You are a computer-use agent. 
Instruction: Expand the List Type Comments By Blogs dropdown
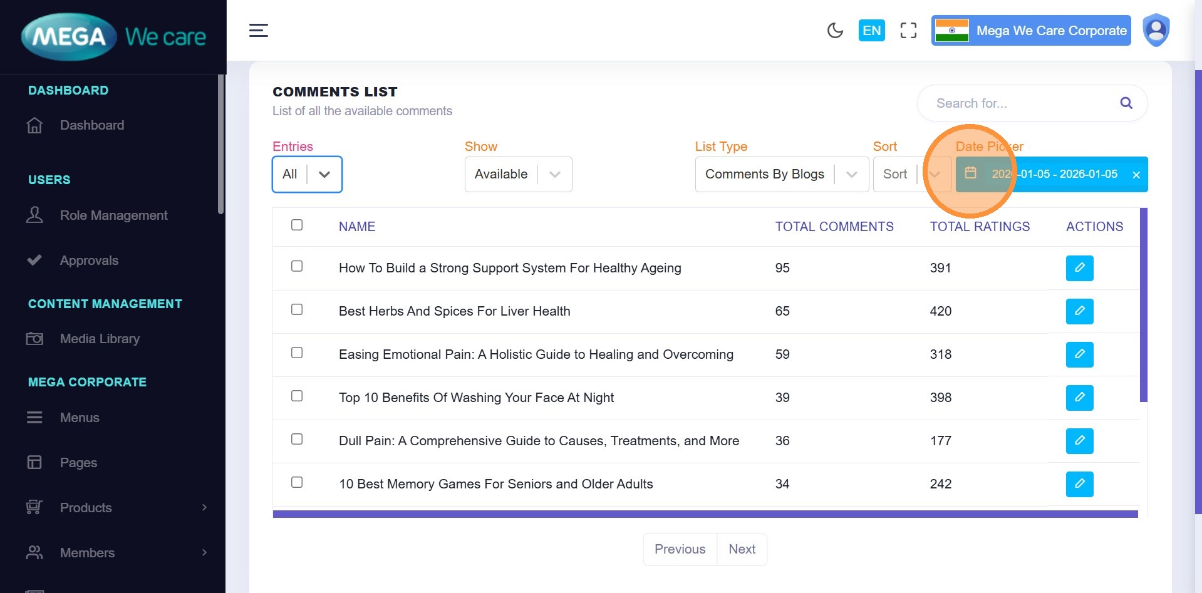click(781, 174)
